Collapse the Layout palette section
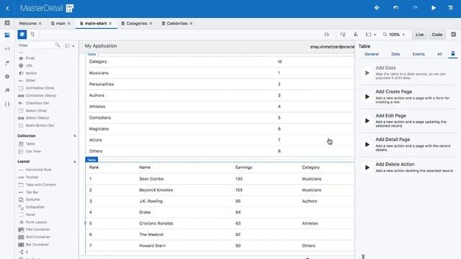461x259 pixels. pyautogui.click(x=75, y=161)
